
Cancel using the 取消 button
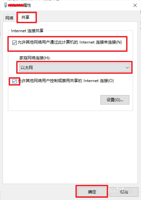tap(124, 192)
